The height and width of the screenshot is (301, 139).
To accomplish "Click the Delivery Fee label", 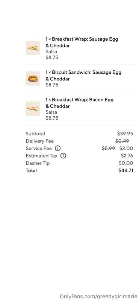I will pos(40,141).
